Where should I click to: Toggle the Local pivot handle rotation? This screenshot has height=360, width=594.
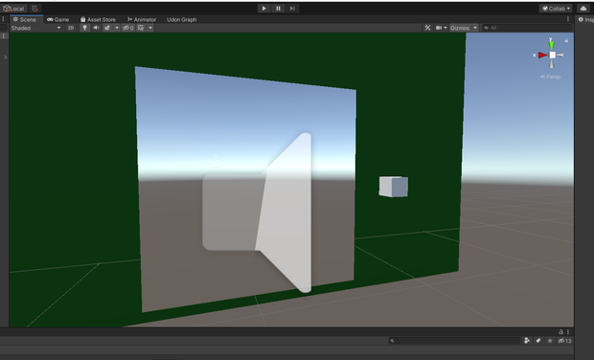click(x=13, y=9)
